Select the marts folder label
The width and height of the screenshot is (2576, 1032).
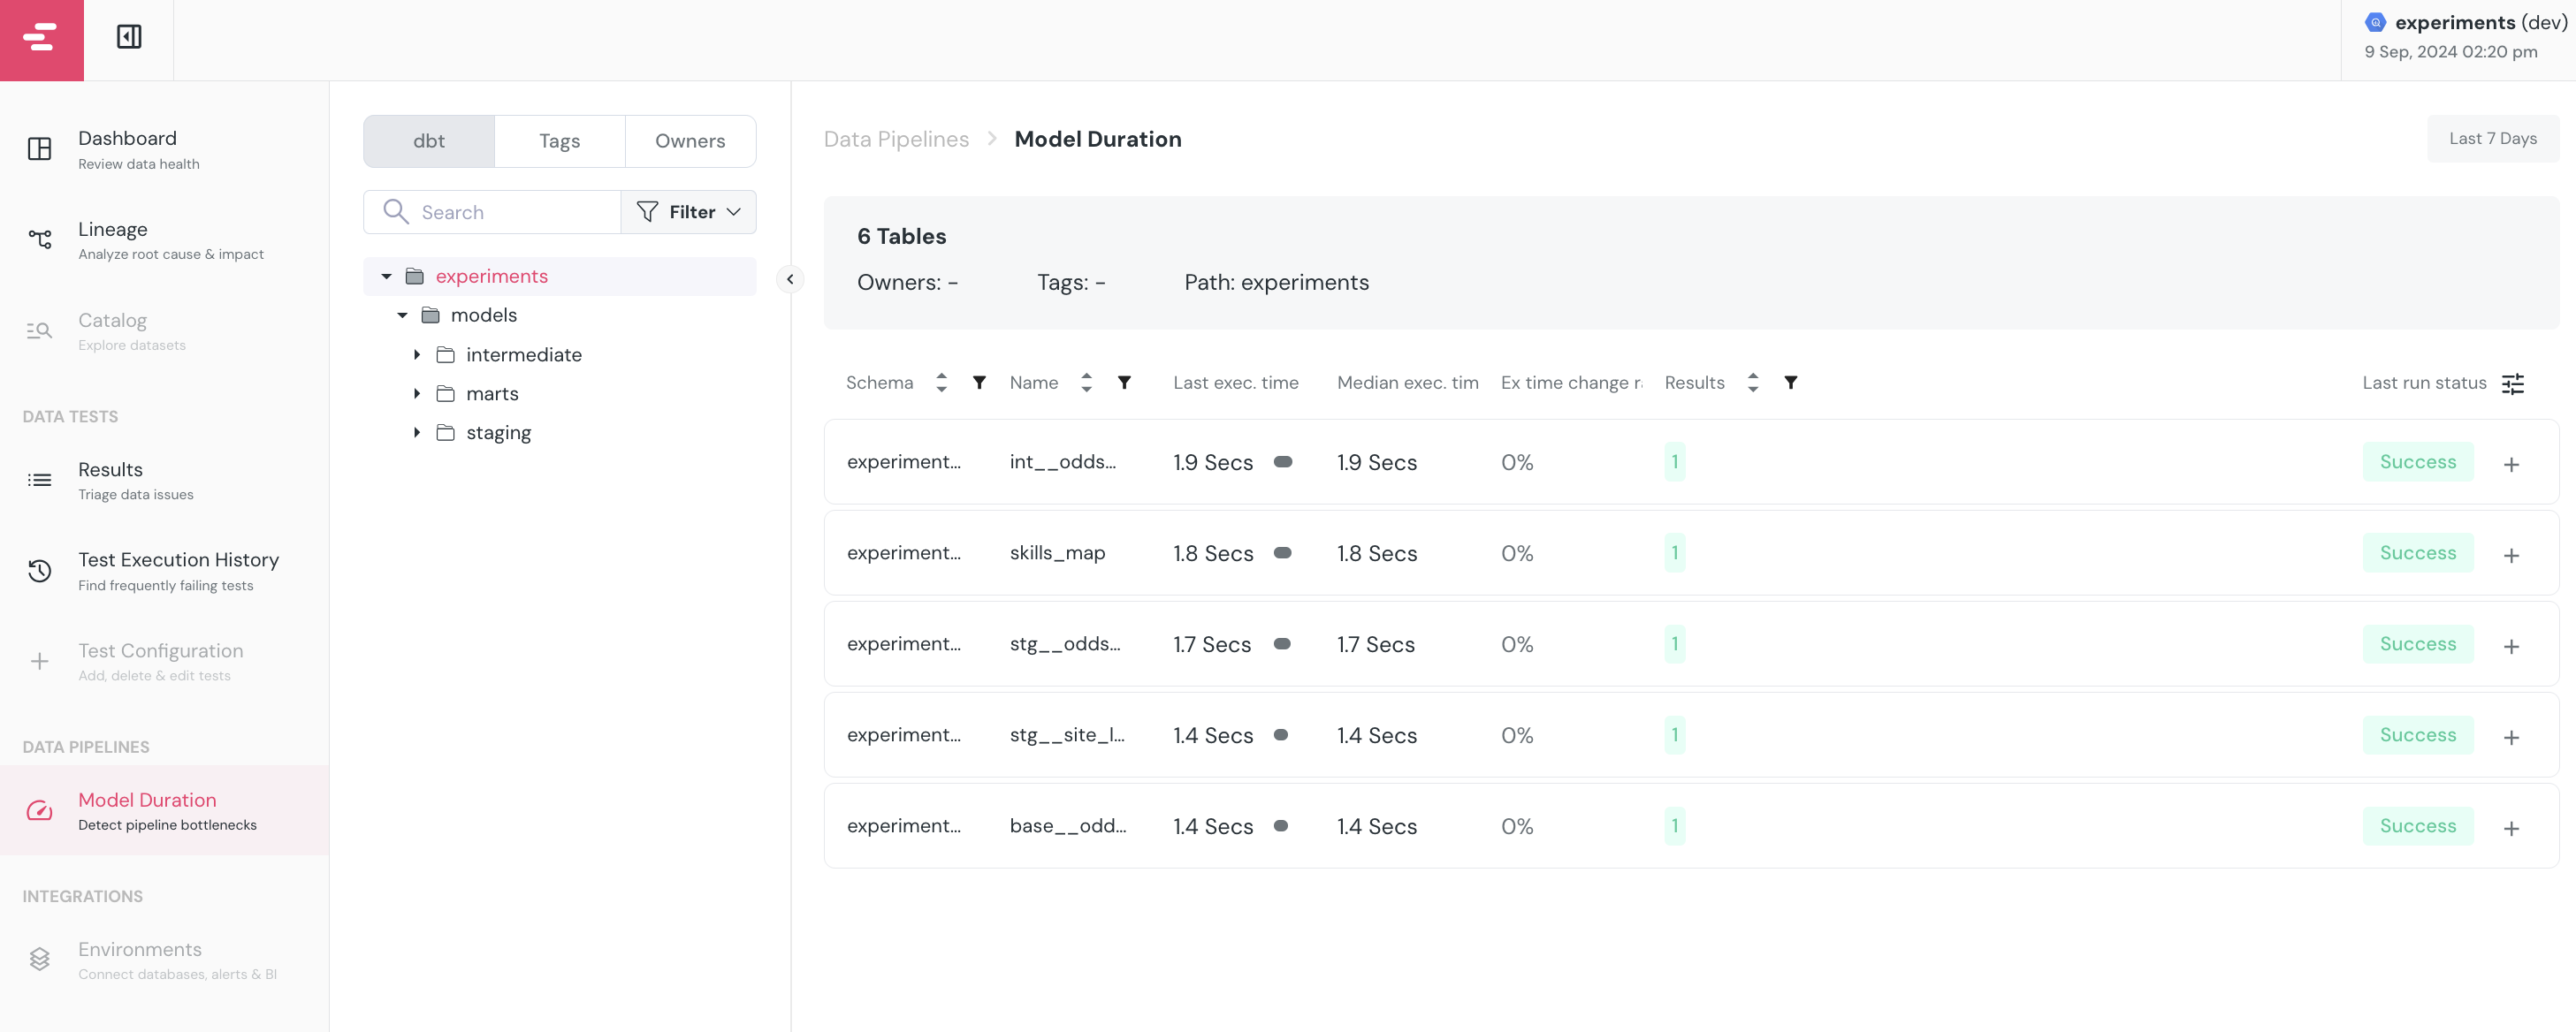point(492,393)
